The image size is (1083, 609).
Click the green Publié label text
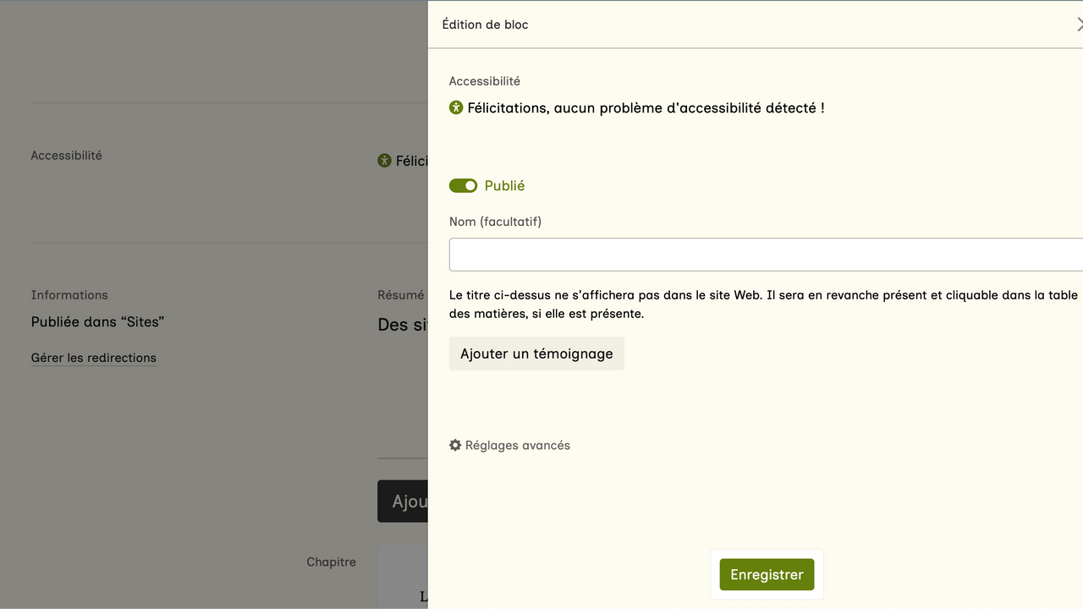(505, 186)
